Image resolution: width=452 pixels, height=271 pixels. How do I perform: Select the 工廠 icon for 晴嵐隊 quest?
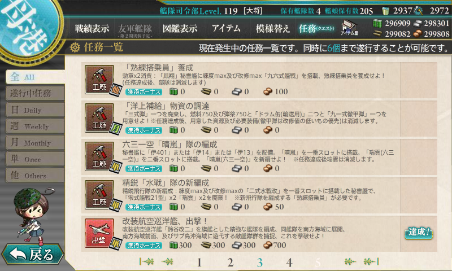click(99, 156)
